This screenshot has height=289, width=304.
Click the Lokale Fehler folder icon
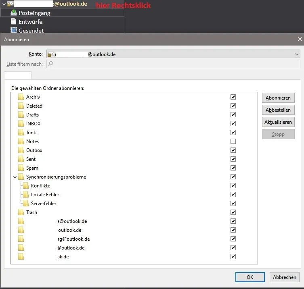pos(26,195)
